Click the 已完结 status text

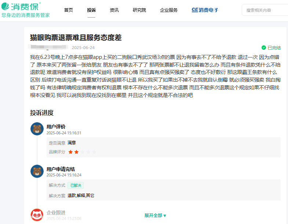(274, 48)
